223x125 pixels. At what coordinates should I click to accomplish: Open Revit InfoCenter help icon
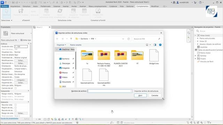coord(200,2)
